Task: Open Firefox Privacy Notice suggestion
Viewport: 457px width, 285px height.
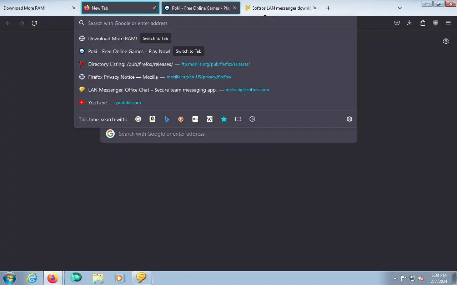Action: coord(216,77)
